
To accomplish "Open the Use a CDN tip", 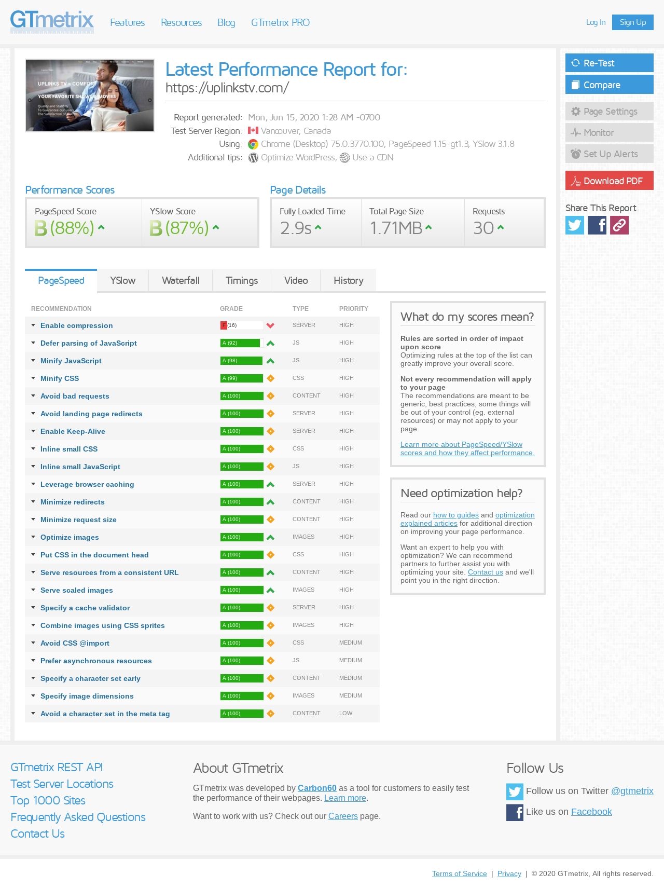I will [x=372, y=157].
